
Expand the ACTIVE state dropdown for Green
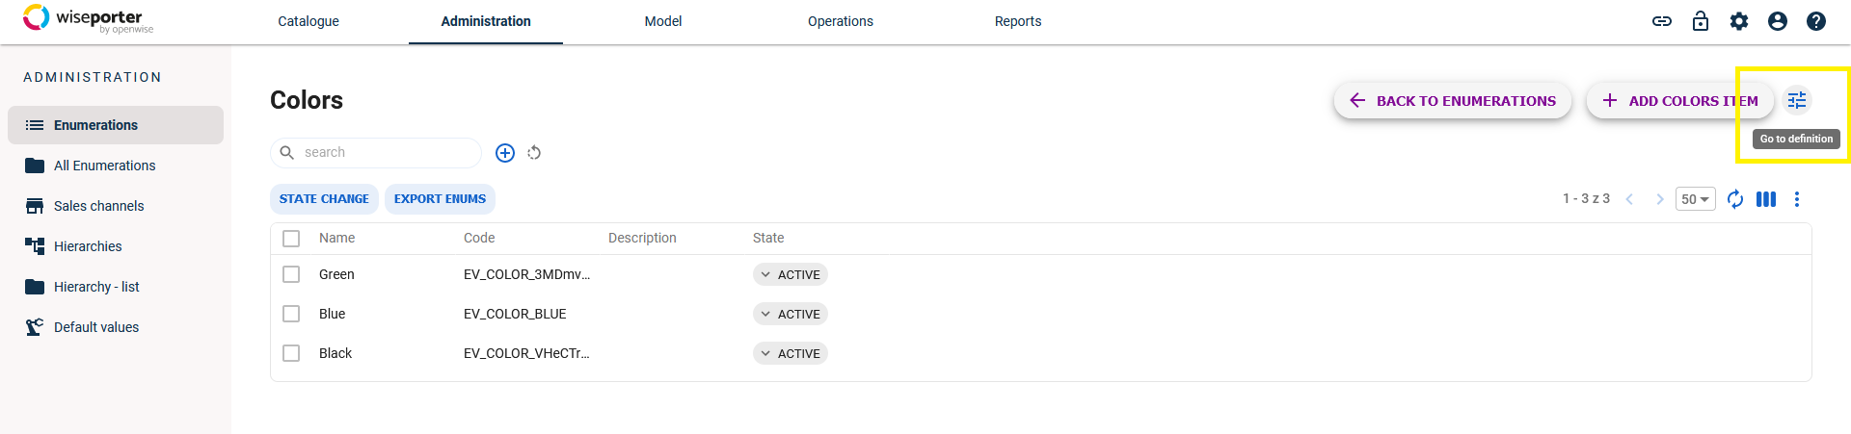[791, 274]
